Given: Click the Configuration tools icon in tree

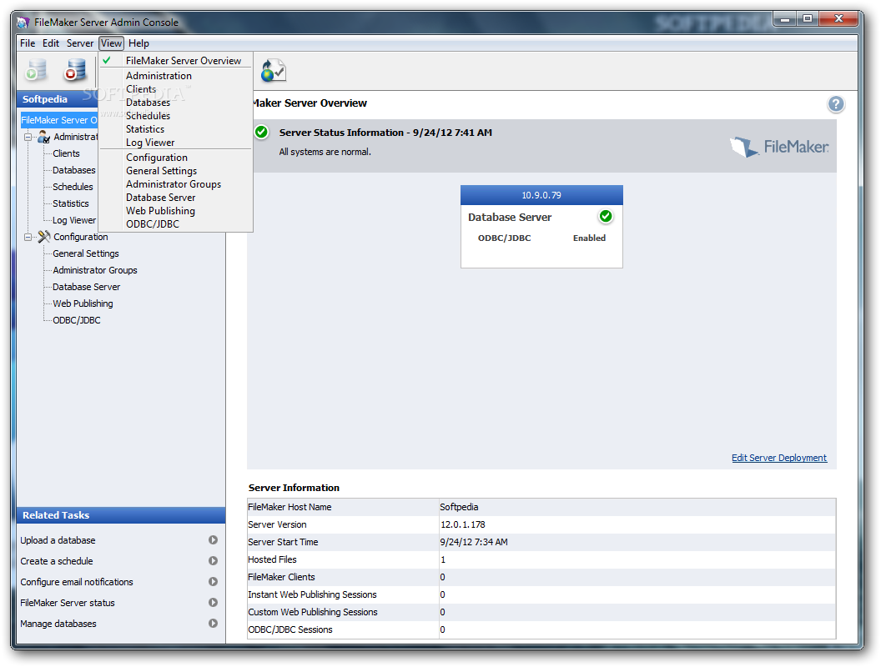Looking at the screenshot, I should click(x=44, y=237).
